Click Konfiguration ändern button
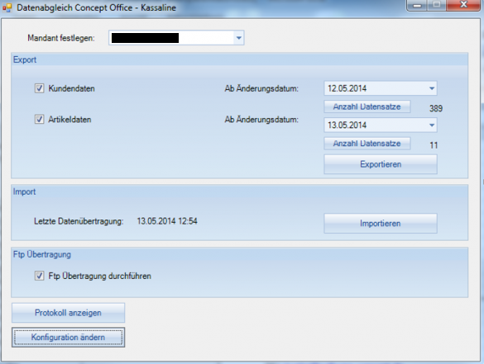The width and height of the screenshot is (484, 364). pyautogui.click(x=68, y=338)
